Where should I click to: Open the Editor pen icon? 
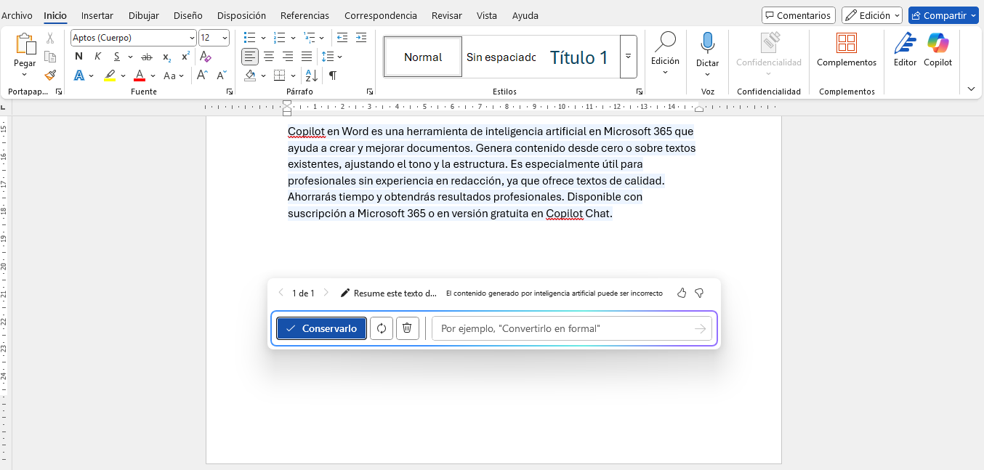pyautogui.click(x=905, y=44)
